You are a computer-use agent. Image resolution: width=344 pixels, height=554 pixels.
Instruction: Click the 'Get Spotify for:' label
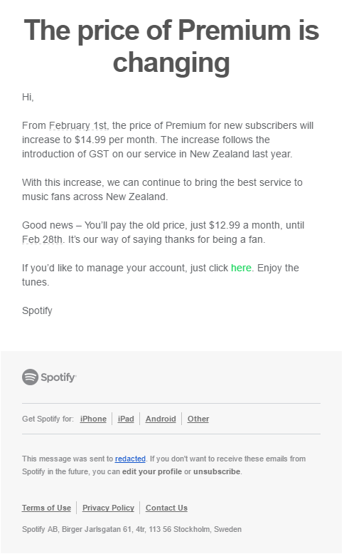pyautogui.click(x=48, y=419)
